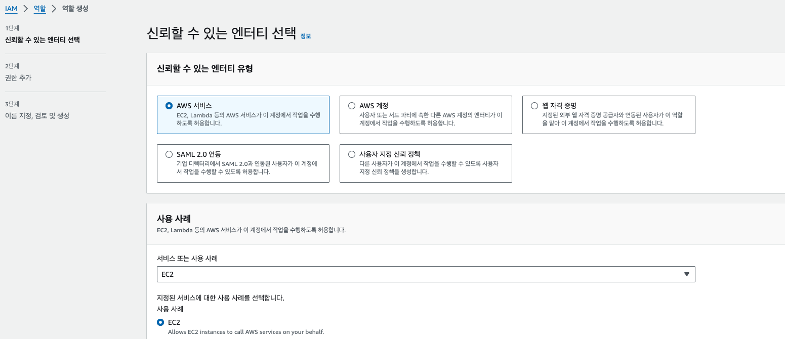
Task: Pick the SAML 2.0 연동 option
Action: [x=169, y=154]
